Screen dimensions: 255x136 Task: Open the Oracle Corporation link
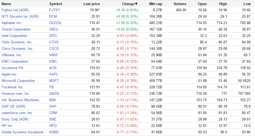[16, 29]
